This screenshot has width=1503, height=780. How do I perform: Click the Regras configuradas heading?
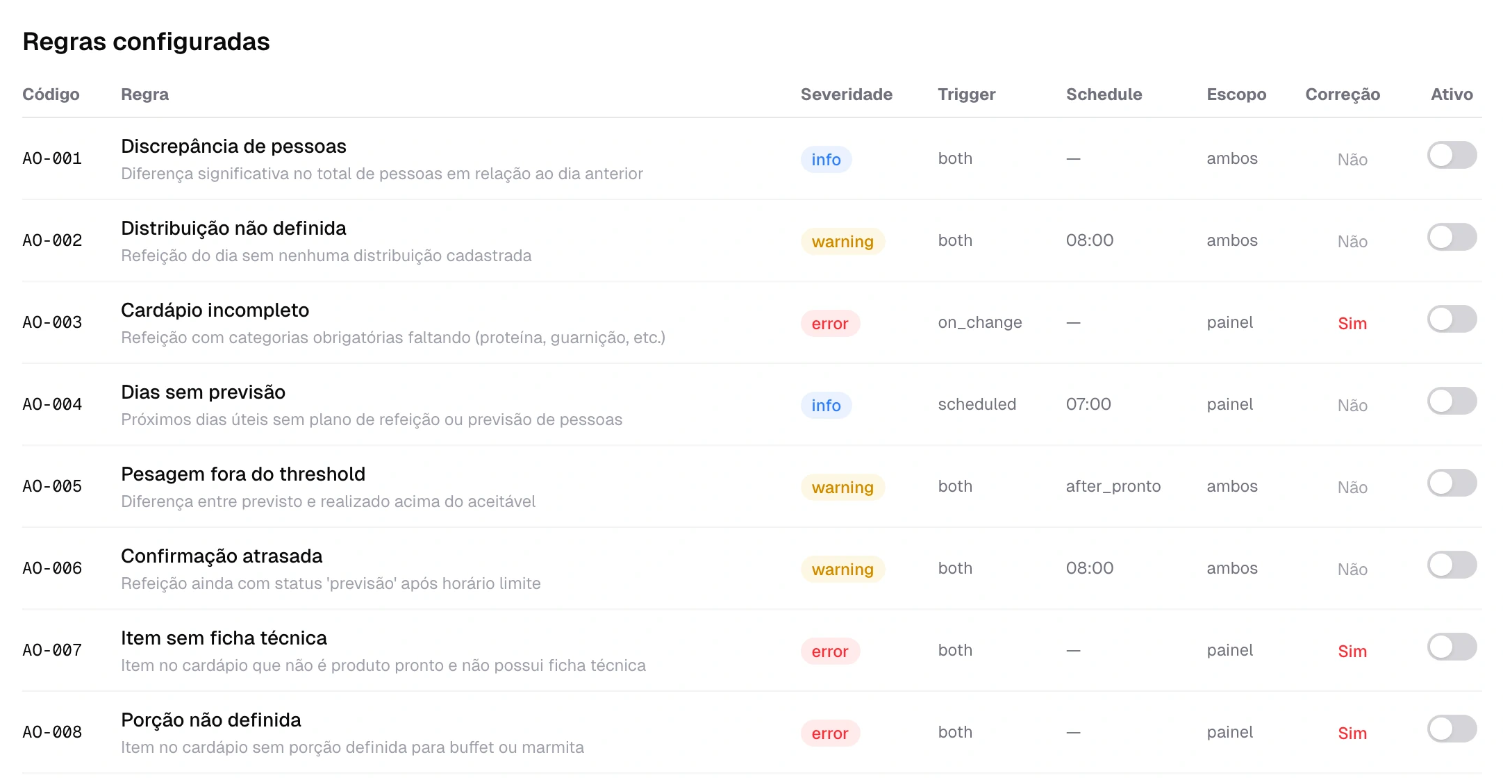146,42
